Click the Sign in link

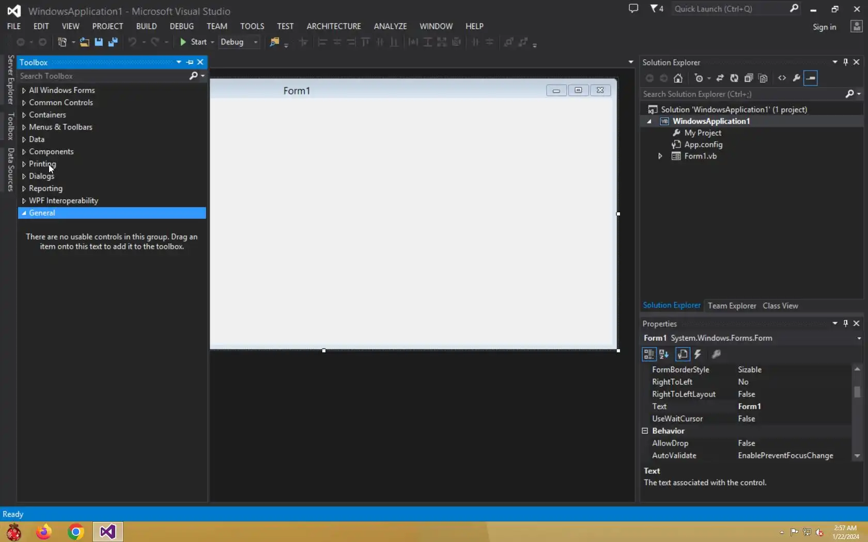(824, 27)
